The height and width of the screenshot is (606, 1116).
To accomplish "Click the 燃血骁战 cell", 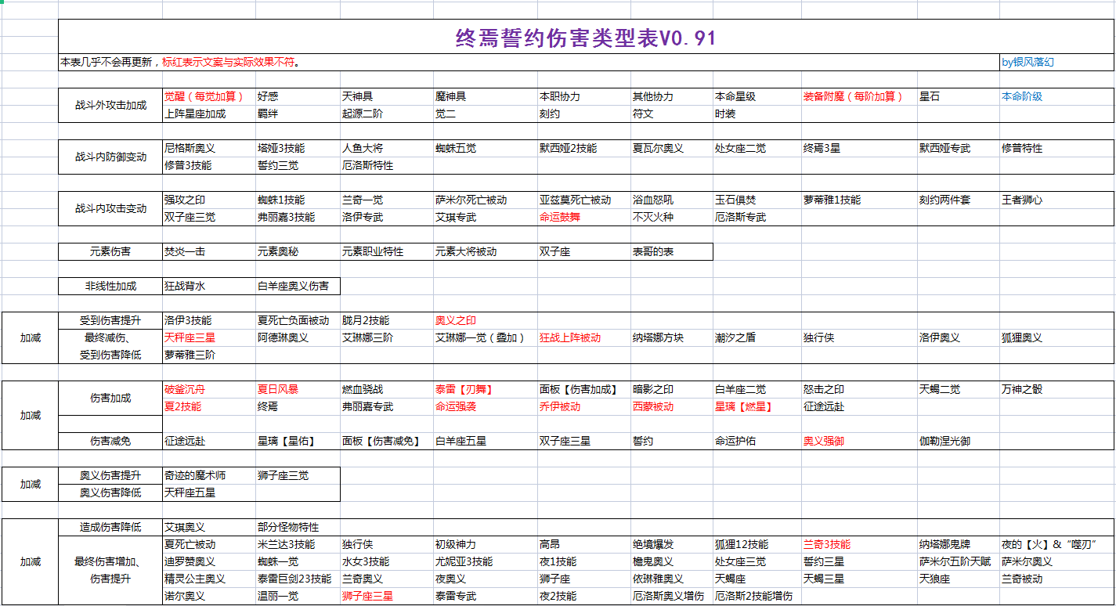I will pos(387,389).
